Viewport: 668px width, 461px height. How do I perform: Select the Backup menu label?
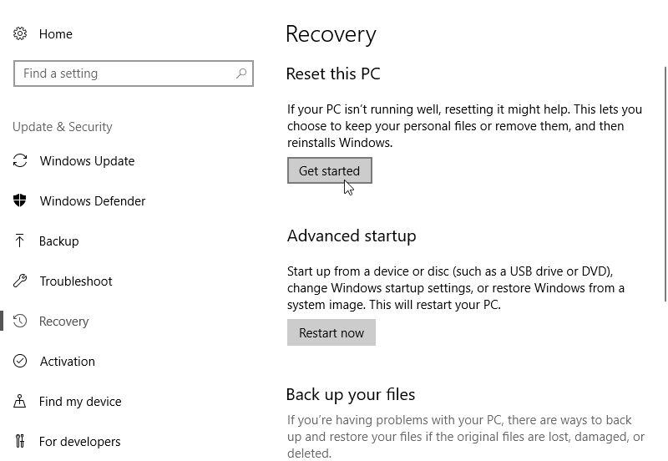pos(58,241)
